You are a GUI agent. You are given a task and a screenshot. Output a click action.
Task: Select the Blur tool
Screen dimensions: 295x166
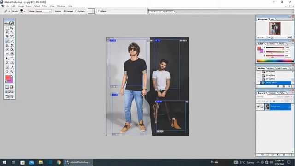click(x=7, y=53)
